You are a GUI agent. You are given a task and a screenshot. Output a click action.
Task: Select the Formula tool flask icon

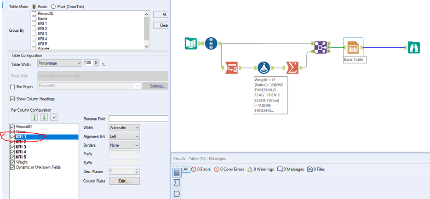pos(264,68)
